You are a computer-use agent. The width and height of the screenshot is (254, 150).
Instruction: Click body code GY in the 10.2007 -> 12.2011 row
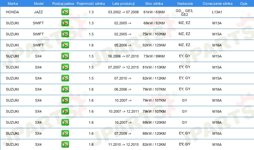(184, 111)
